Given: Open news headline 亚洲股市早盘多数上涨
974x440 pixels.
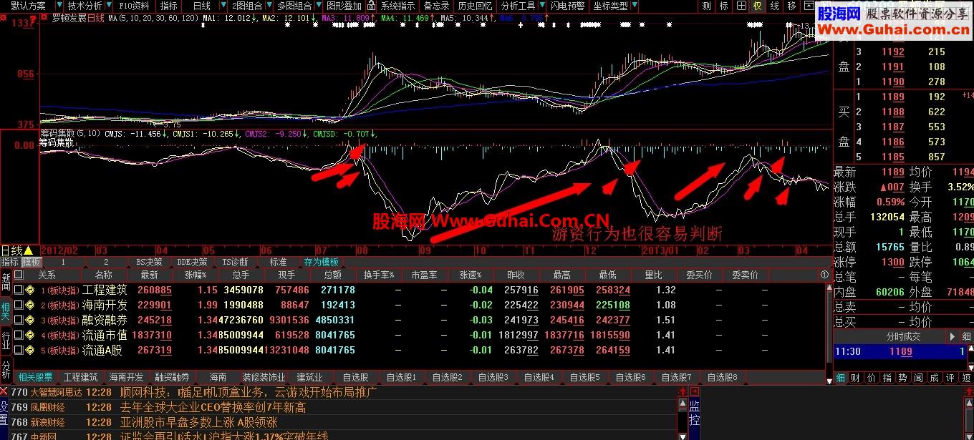Looking at the screenshot, I should click(x=198, y=422).
